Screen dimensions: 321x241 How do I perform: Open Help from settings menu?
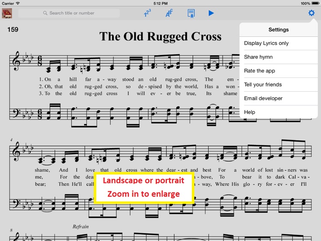coord(279,112)
